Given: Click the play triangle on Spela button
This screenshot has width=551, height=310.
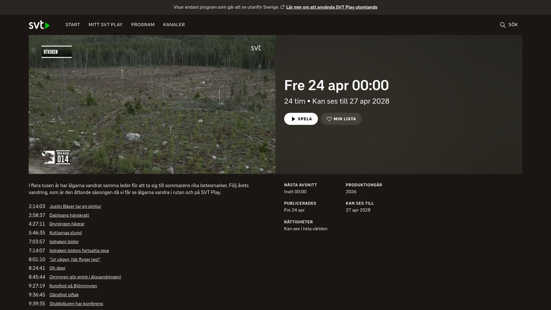Looking at the screenshot, I should pos(293,119).
